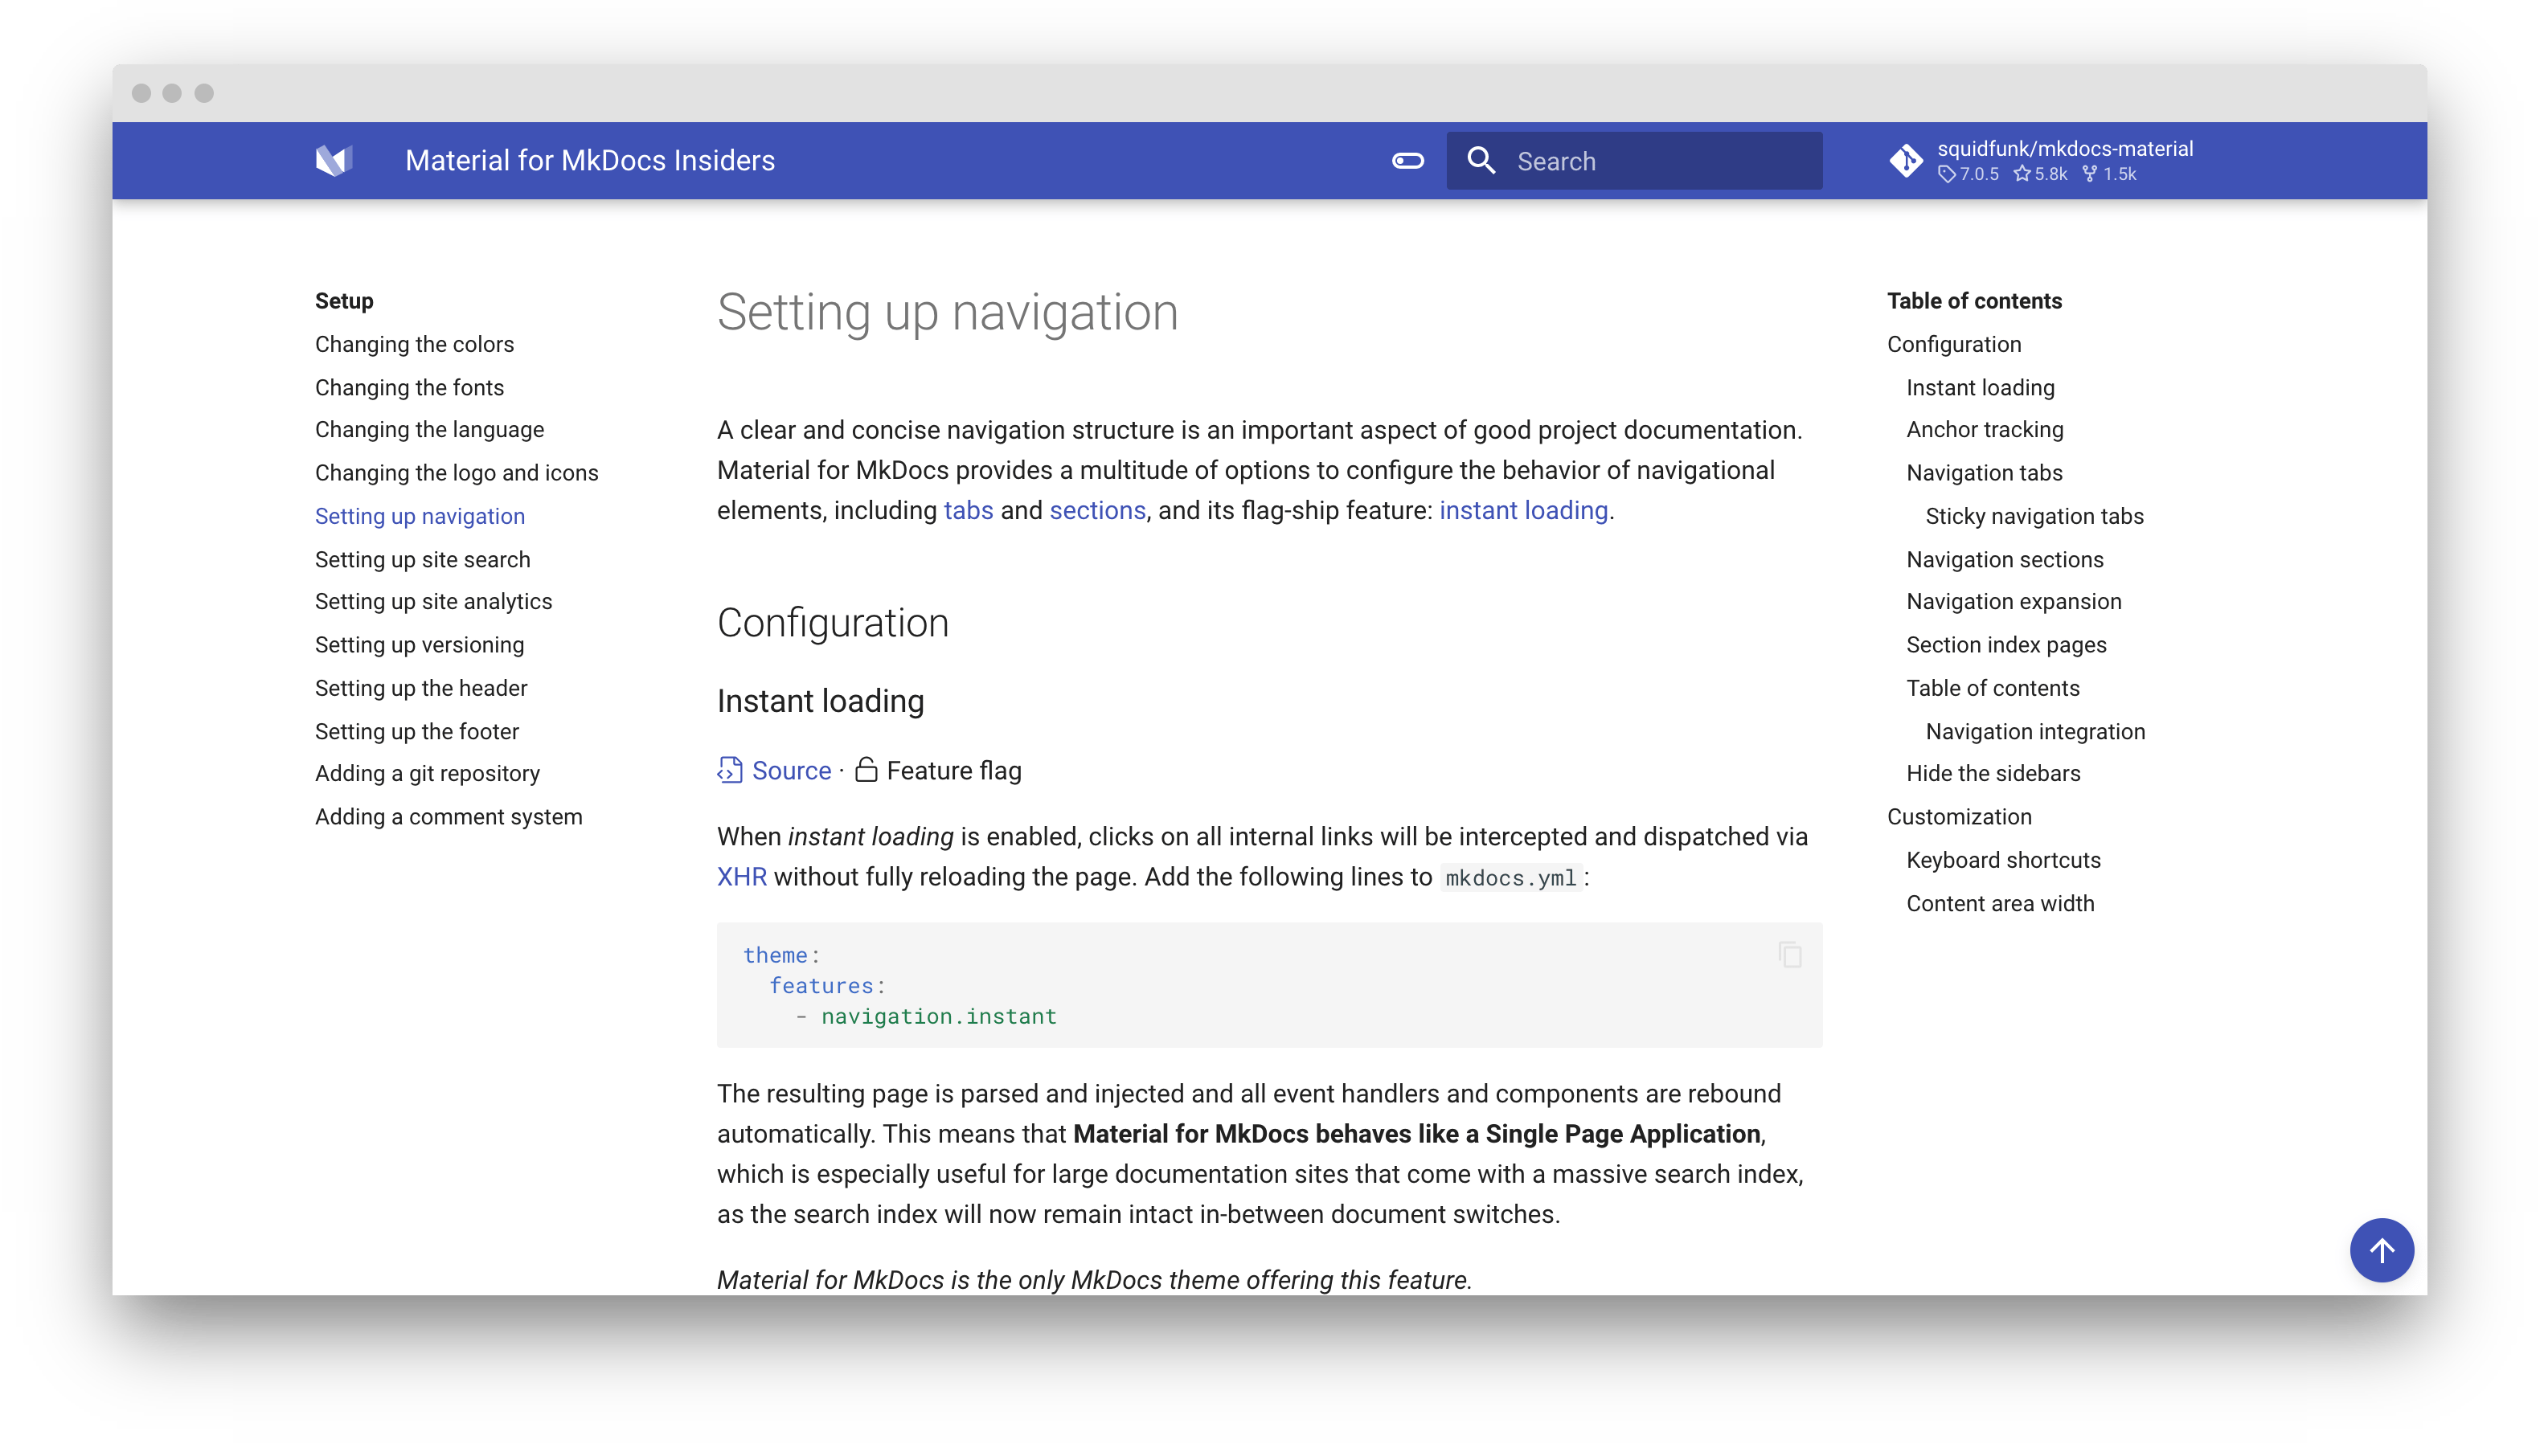Open the Source link under Instant loading
Screen dimensions: 2540x1456
tap(790, 770)
